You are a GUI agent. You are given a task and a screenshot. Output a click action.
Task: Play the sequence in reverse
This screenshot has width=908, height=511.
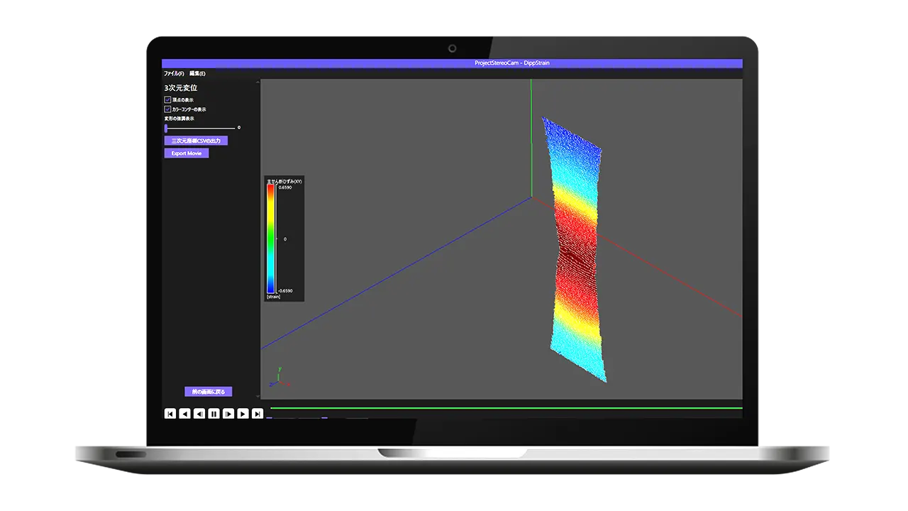tap(184, 413)
